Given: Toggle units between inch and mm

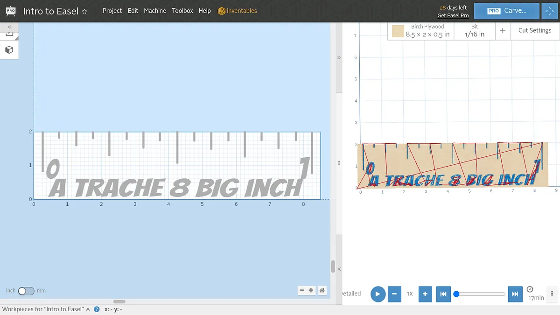Looking at the screenshot, I should point(26,291).
